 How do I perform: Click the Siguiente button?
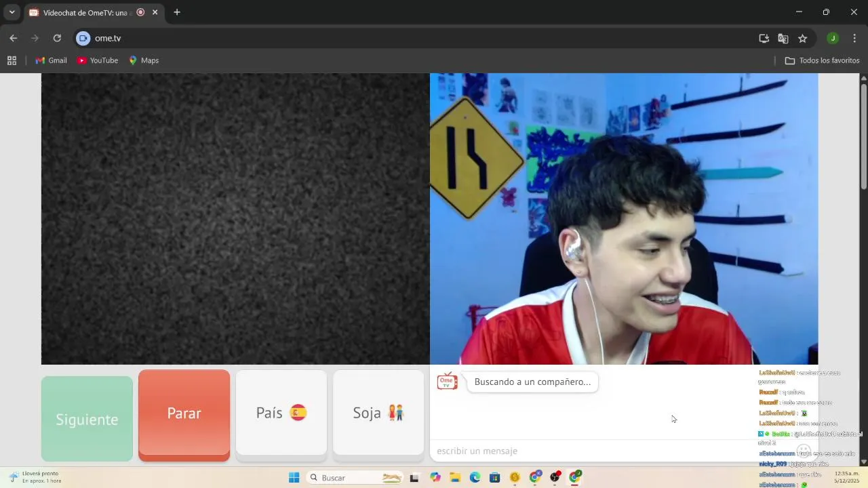point(87,419)
